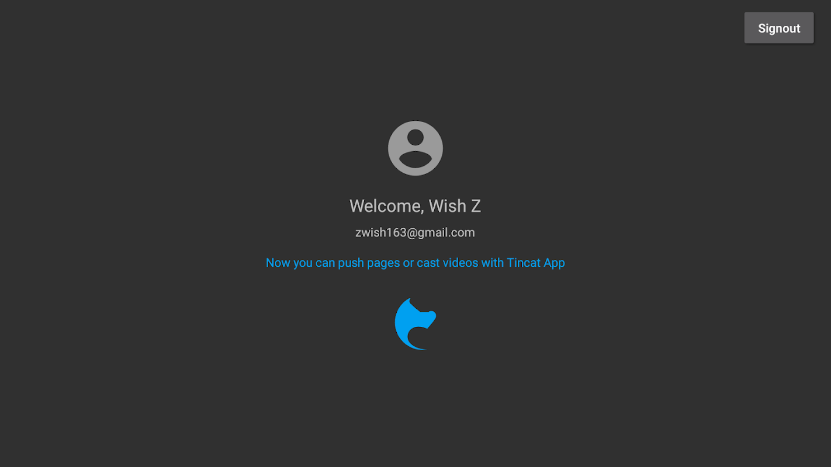Click the blue crescent-shaped cat icon

[415, 324]
